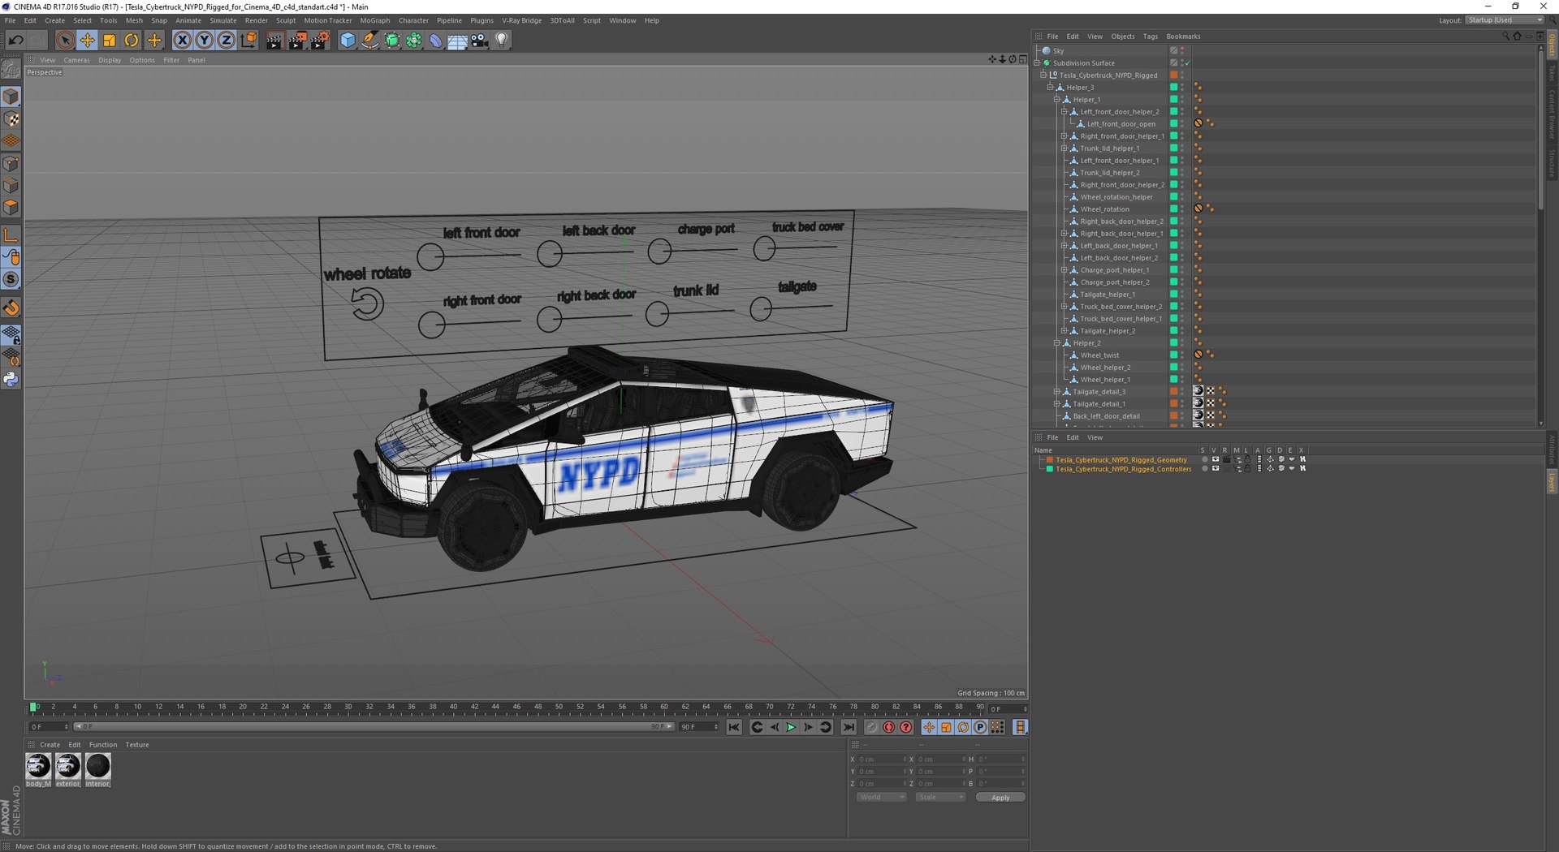Screen dimensions: 1559x852
Task: Expand Trunk_lid_helper_1 node
Action: [1065, 148]
